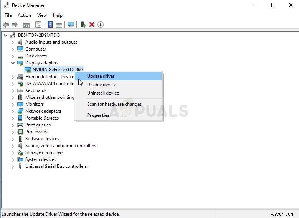Screen dimensions: 299x218
Task: Click the Human Interface Devices icon
Action: [x=20, y=77]
